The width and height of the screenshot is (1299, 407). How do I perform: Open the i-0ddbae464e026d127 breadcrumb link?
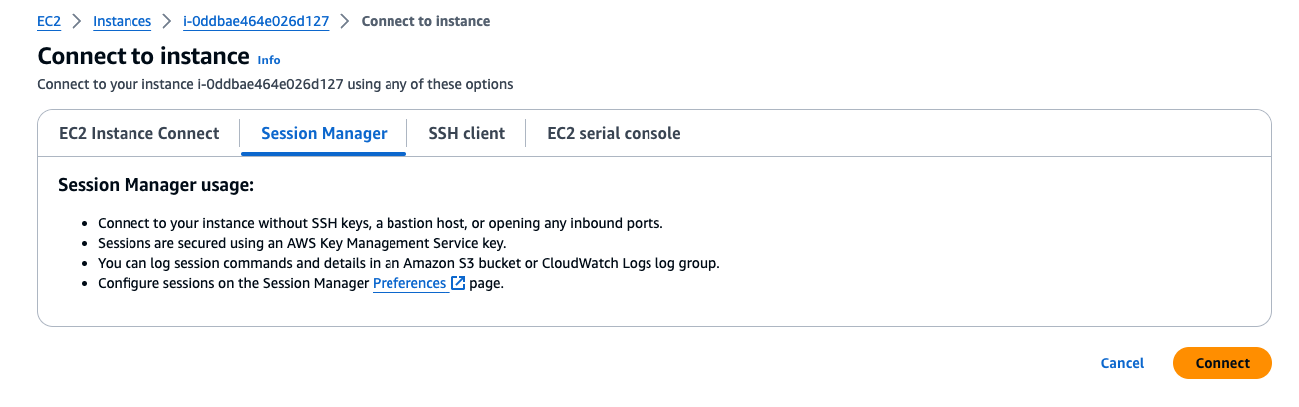256,21
